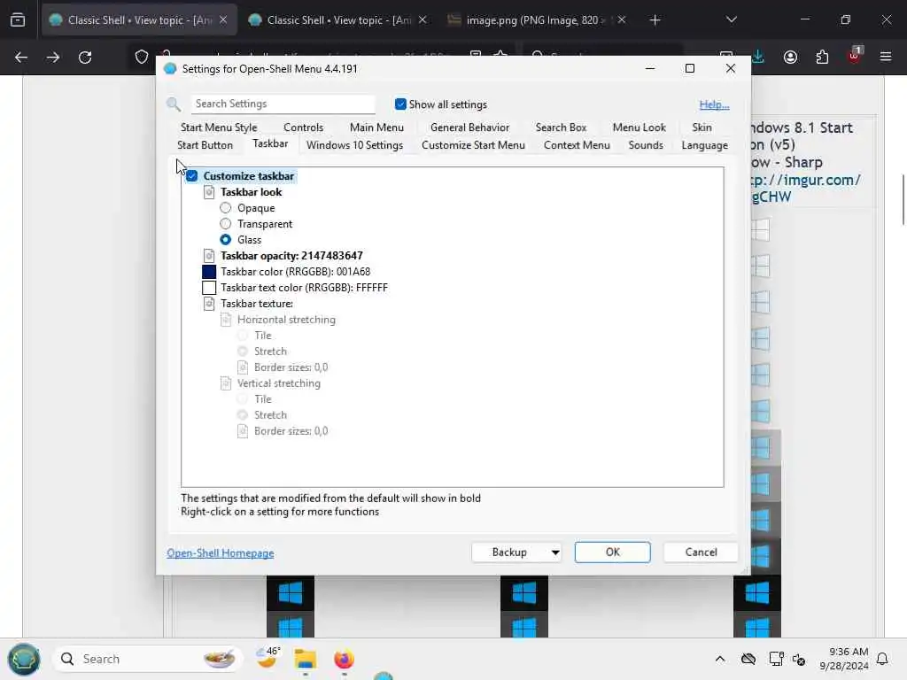Reload the page in Firefox
Image resolution: width=907 pixels, height=680 pixels.
pyautogui.click(x=85, y=58)
